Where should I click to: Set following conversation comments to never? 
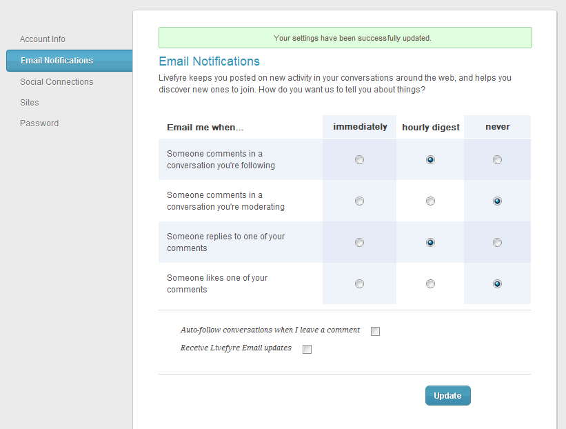click(497, 160)
